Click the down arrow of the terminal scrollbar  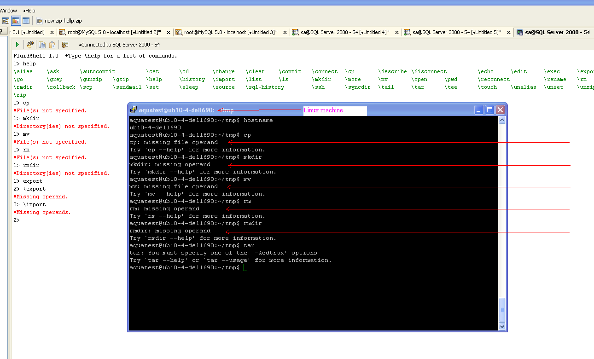[502, 326]
